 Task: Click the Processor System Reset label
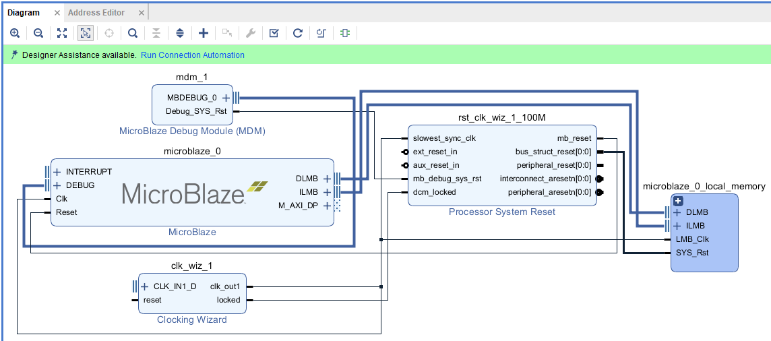pos(502,212)
